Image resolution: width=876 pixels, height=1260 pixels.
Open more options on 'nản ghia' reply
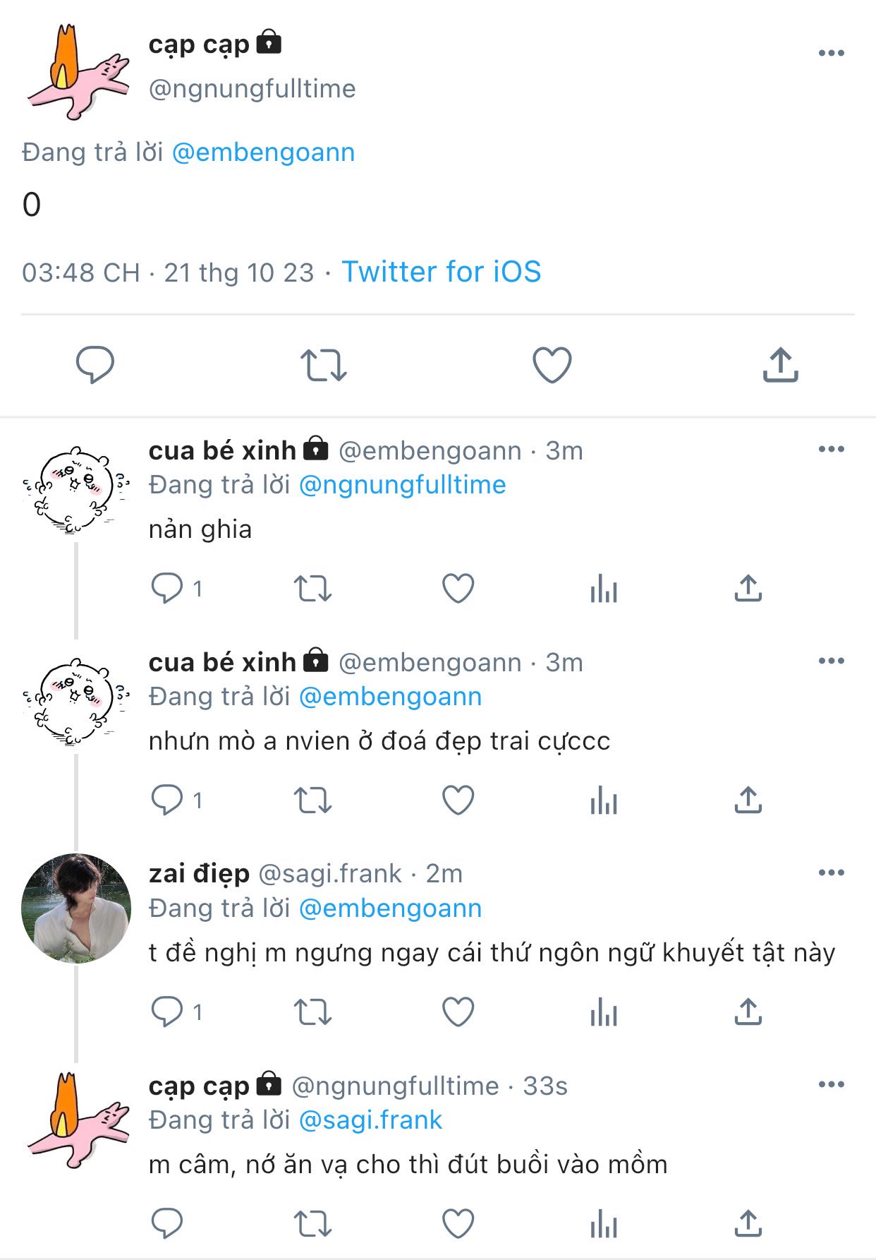point(831,449)
